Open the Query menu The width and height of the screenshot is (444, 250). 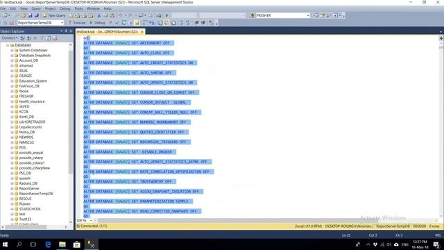tap(36, 8)
